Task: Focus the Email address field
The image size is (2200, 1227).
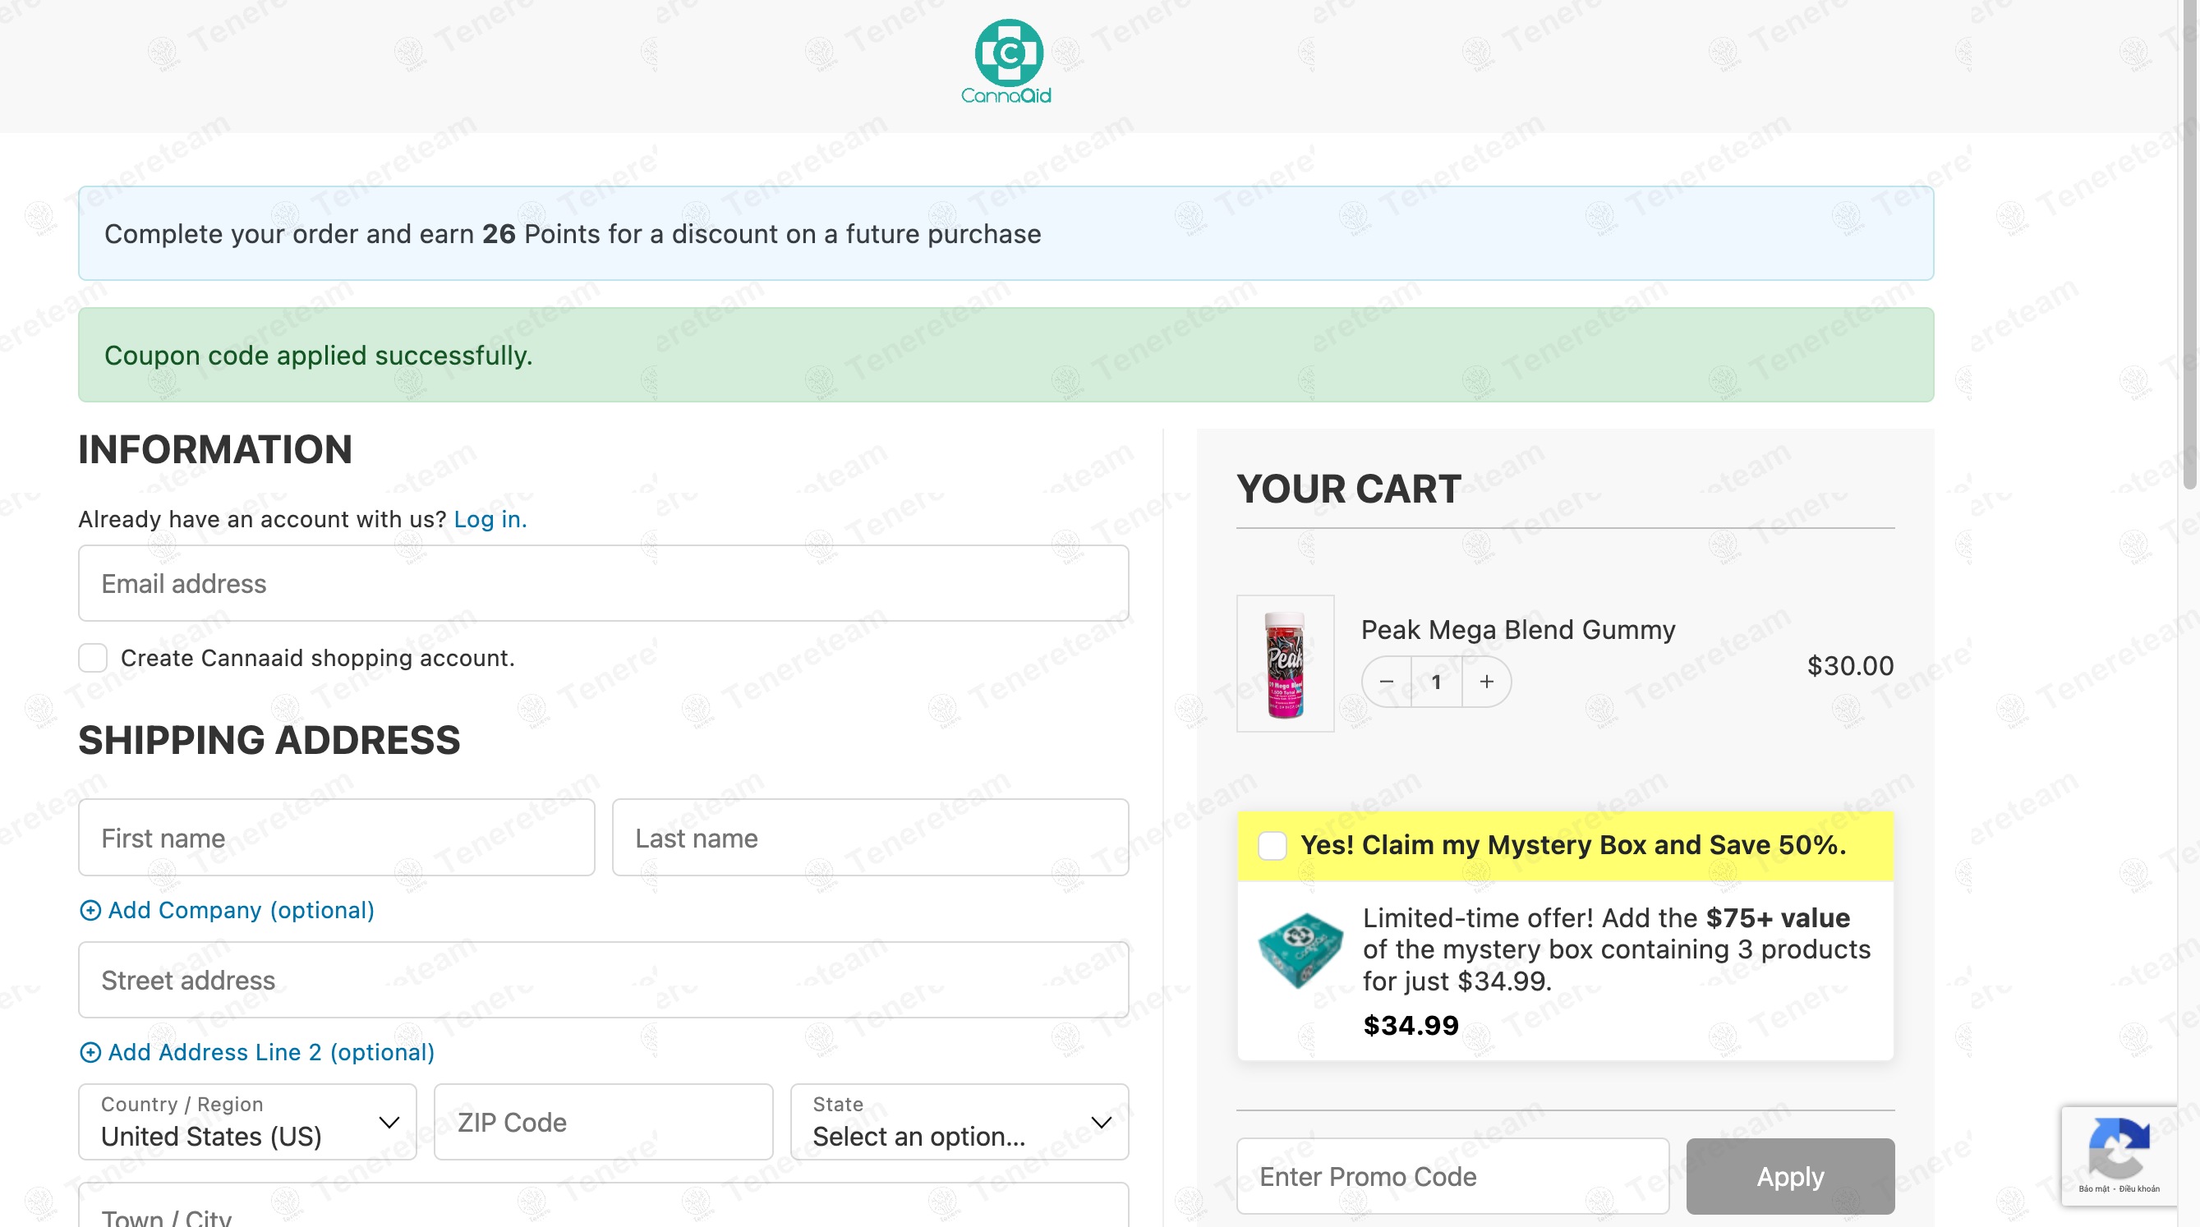Action: (x=603, y=584)
